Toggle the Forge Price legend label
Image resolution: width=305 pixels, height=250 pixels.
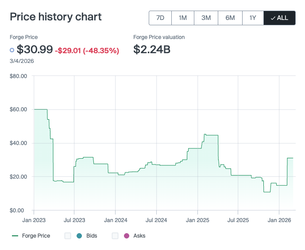(x=36, y=236)
